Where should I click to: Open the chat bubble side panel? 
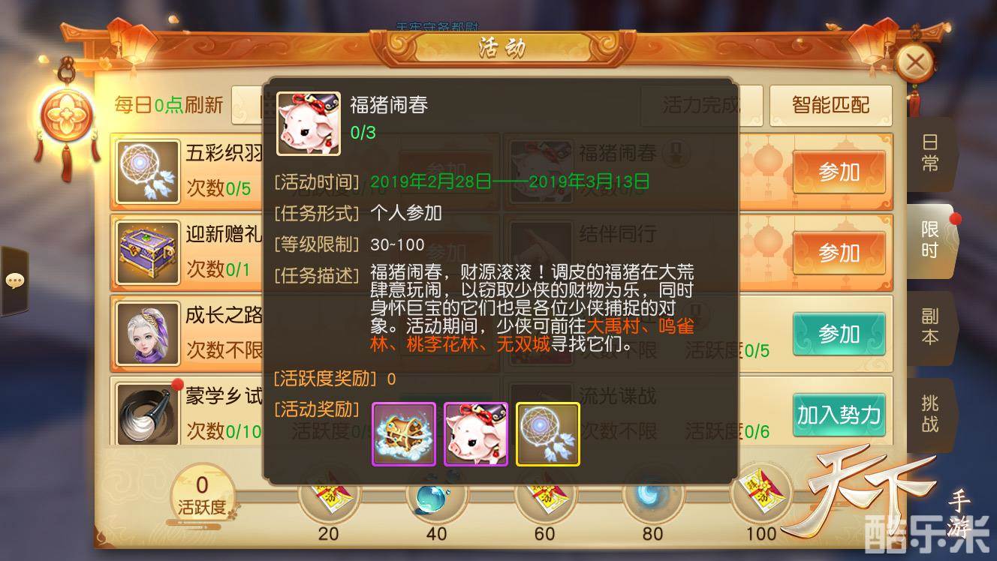click(14, 280)
